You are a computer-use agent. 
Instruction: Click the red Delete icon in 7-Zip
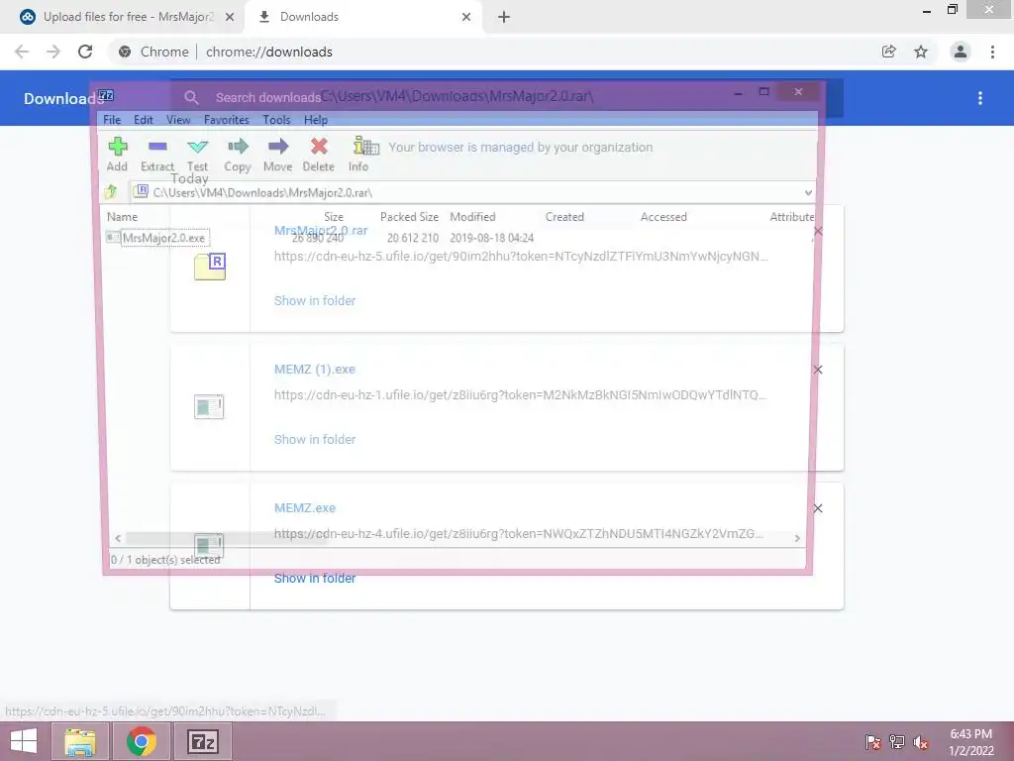point(318,154)
